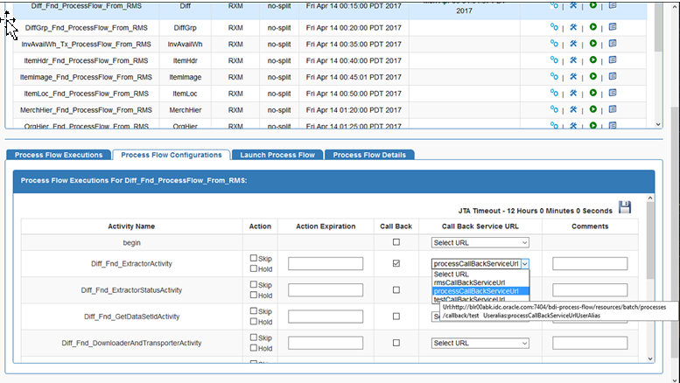Check Hold for Diff_Fnd_DownloaderAndTransporterActivity
This screenshot has width=680, height=383.
253,348
